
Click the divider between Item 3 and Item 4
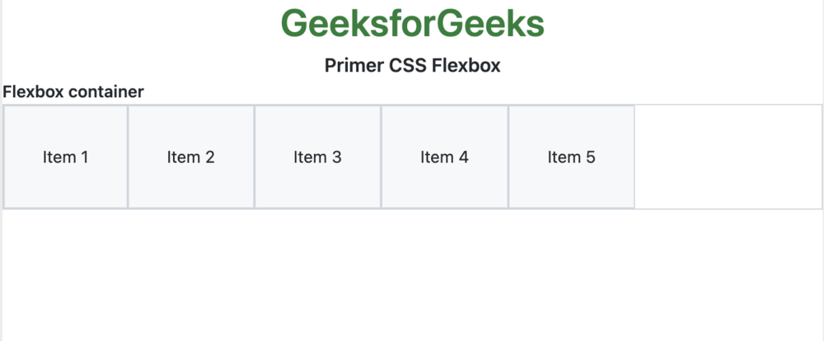(x=381, y=156)
